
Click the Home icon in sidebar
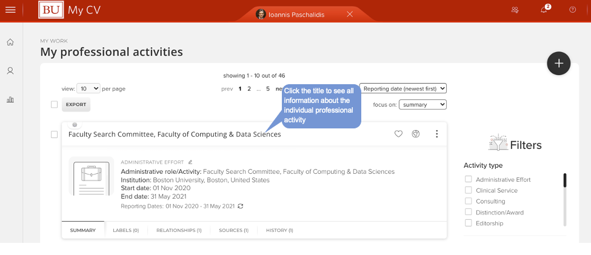point(10,42)
